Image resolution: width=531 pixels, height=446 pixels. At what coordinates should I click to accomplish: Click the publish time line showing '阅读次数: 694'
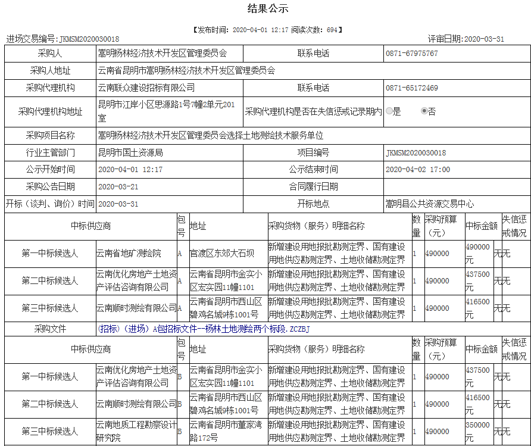pyautogui.click(x=267, y=30)
